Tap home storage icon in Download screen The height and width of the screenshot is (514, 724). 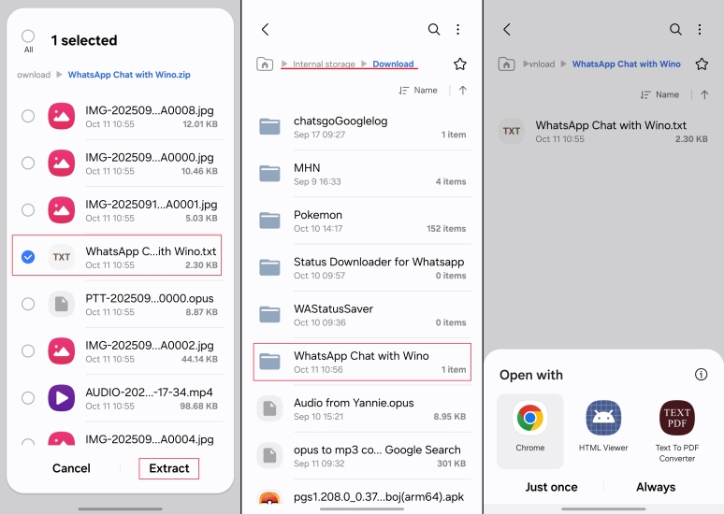(x=265, y=64)
